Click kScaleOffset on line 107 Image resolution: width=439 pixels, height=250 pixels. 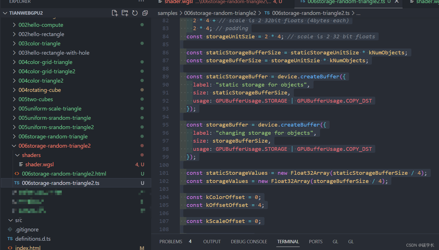click(225, 221)
